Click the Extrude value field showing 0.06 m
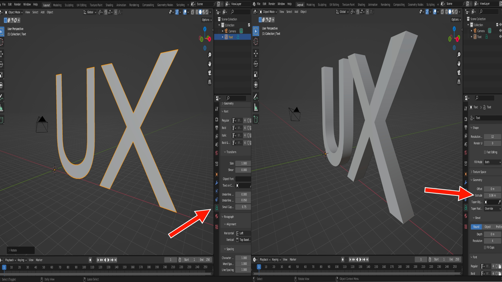The image size is (502, 282). pyautogui.click(x=492, y=196)
